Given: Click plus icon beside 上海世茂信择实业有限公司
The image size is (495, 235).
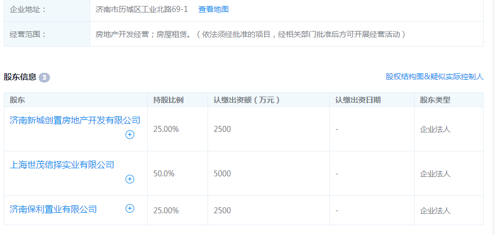Looking at the screenshot, I should pyautogui.click(x=130, y=179).
